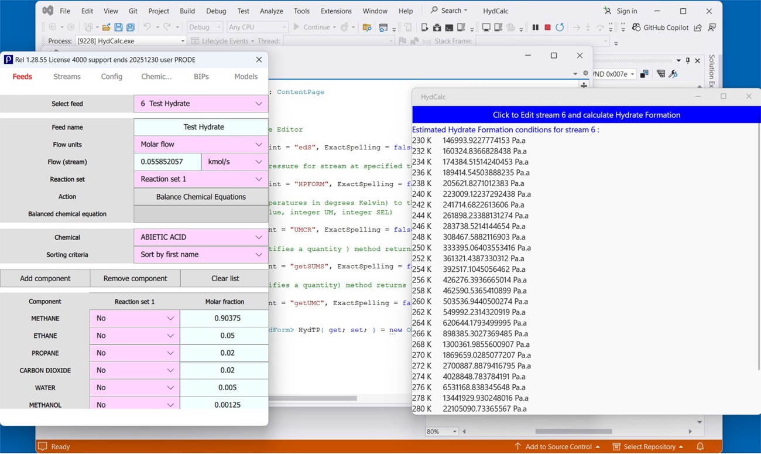Open the editor settings gear icon
The width and height of the screenshot is (761, 454).
click(x=585, y=74)
